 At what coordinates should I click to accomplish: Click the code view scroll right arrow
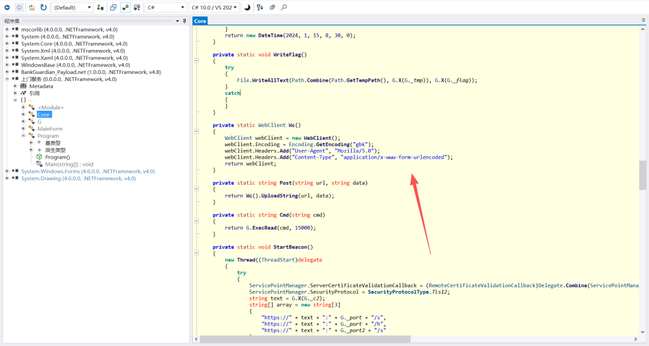pyautogui.click(x=635, y=339)
